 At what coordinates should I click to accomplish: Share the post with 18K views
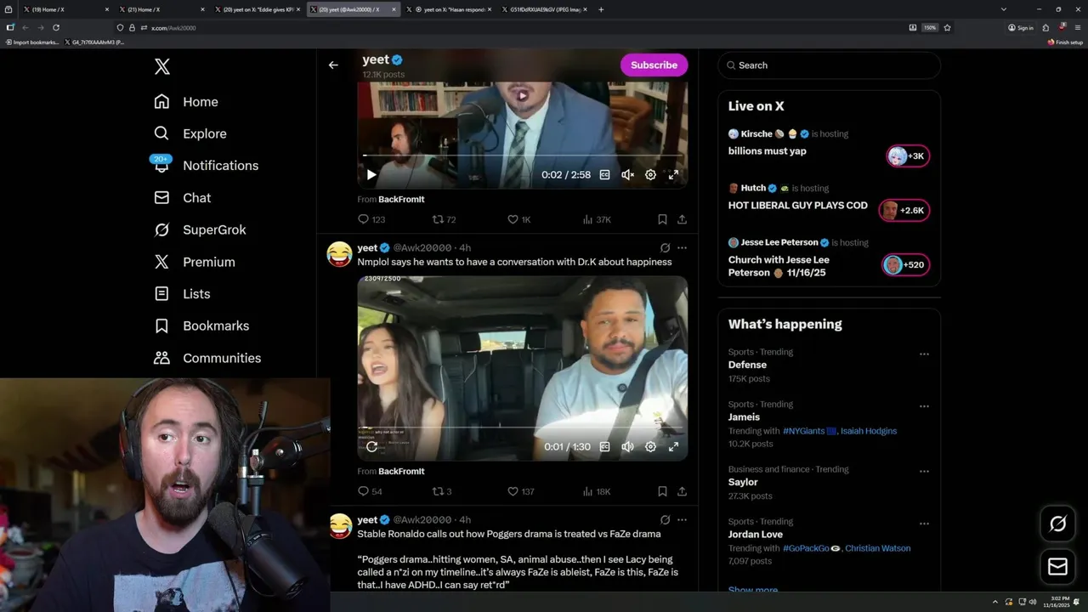[682, 491]
